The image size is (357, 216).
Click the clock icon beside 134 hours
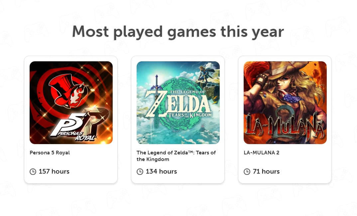click(140, 172)
